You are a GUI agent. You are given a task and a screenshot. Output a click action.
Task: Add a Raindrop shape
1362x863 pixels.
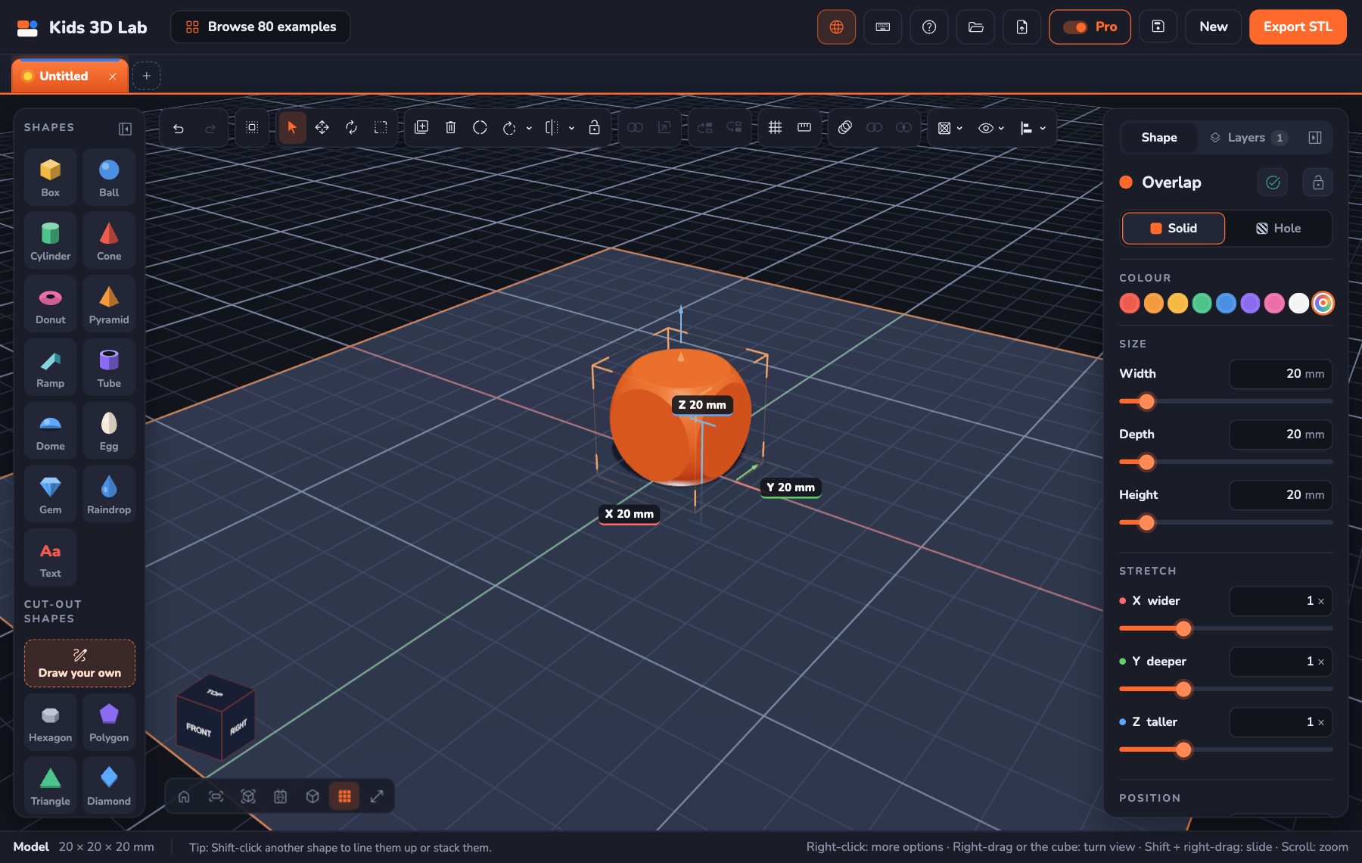[109, 494]
